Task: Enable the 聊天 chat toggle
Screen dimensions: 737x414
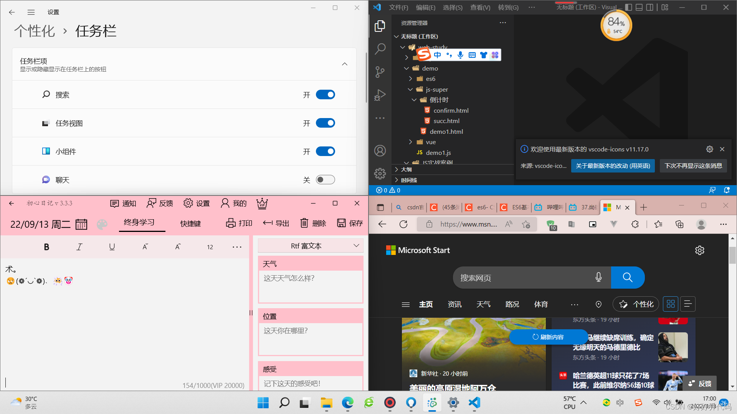Action: pyautogui.click(x=325, y=180)
